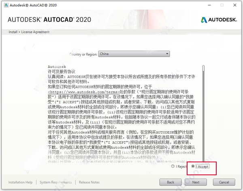Select the I Reject radio button

[173, 166]
